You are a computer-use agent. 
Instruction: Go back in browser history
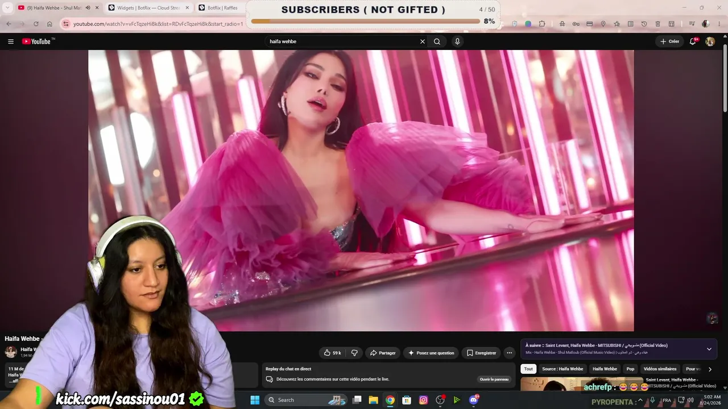tap(9, 24)
